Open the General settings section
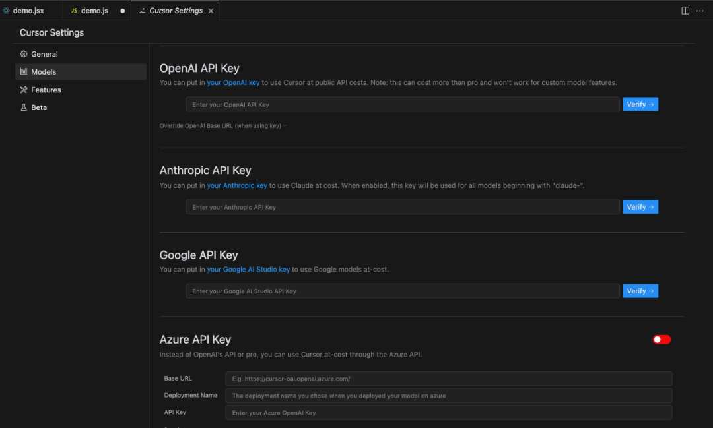The image size is (713, 428). coord(81,54)
